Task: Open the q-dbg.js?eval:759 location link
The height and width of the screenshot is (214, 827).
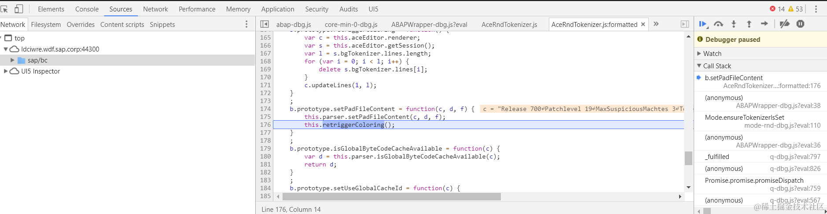Action: (x=795, y=188)
